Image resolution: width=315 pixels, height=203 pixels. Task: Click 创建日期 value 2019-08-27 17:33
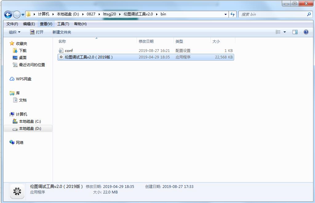pyautogui.click(x=178, y=186)
